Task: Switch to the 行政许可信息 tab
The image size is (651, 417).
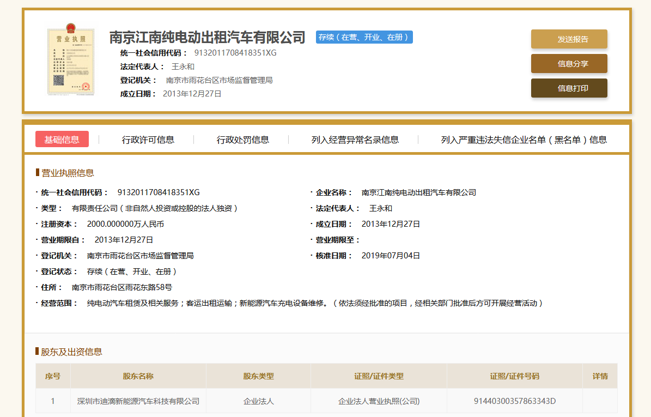Action: 148,140
